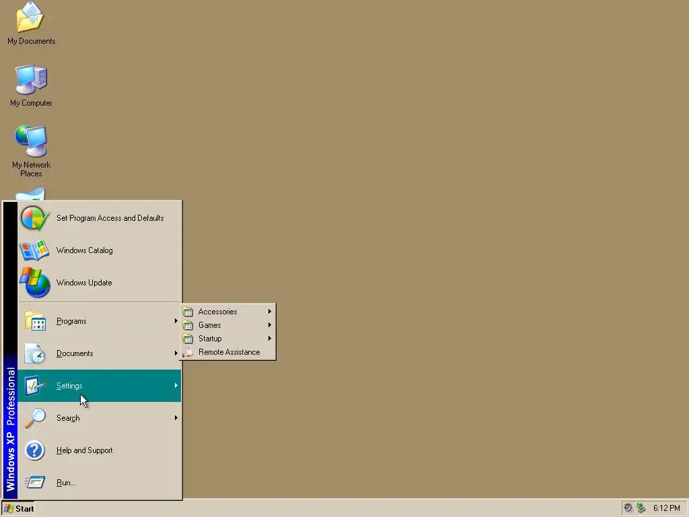This screenshot has width=689, height=517.
Task: Click the Start button on taskbar
Action: (x=18, y=509)
